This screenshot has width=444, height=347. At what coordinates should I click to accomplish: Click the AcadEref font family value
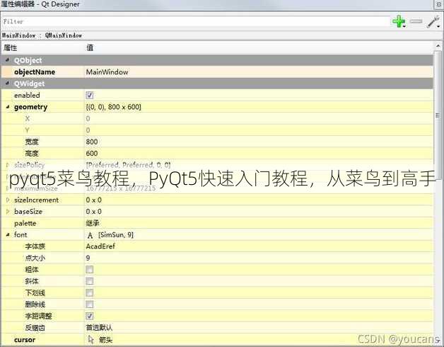100,246
